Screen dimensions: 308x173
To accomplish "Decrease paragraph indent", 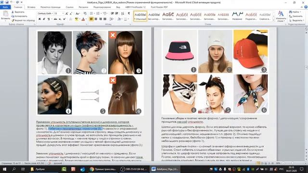I will click(x=112, y=13).
